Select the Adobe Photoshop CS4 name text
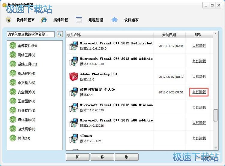 99,74
